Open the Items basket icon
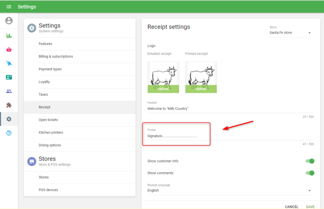 (x=9, y=49)
